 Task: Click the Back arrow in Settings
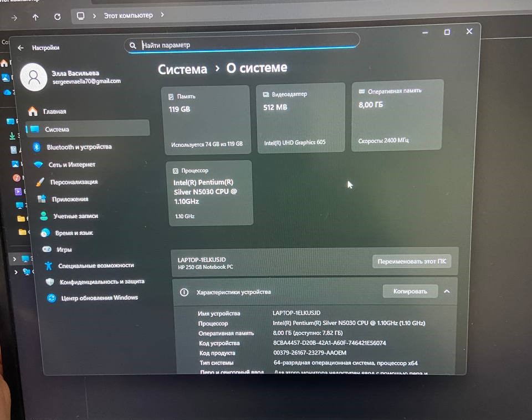coord(21,48)
